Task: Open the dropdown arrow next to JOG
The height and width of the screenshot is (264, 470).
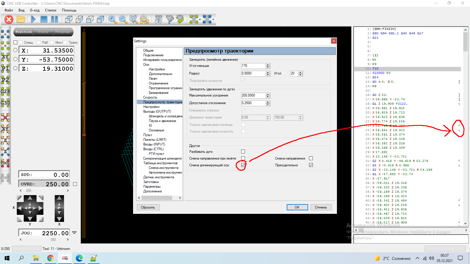Action: (74, 233)
